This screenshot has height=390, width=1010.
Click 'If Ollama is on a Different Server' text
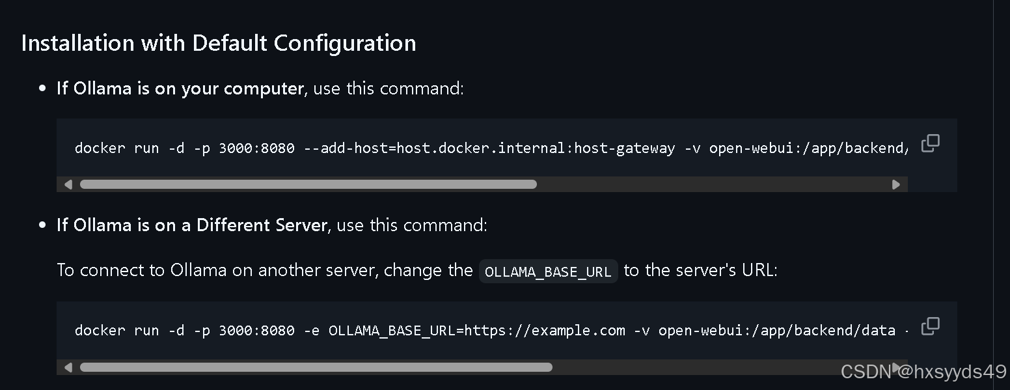coord(191,225)
